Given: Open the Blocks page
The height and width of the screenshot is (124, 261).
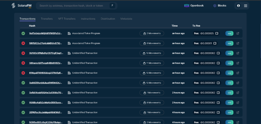Looking at the screenshot, I should pos(220,6).
